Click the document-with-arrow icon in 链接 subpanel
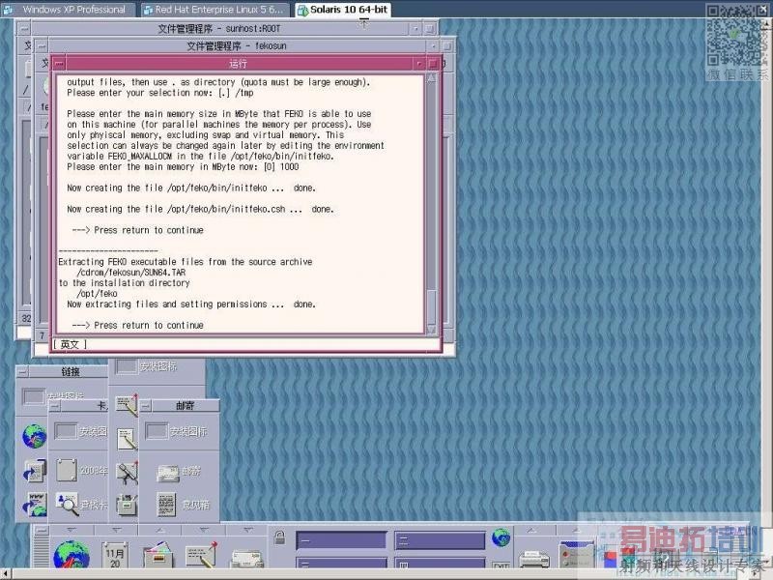Screen dimensions: 773x580 click(35, 471)
